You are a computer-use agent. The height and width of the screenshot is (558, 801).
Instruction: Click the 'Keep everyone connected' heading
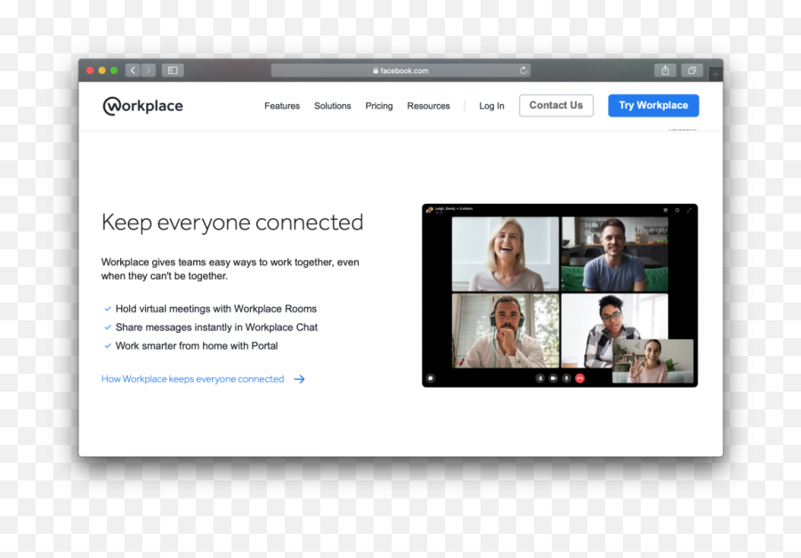pyautogui.click(x=232, y=222)
